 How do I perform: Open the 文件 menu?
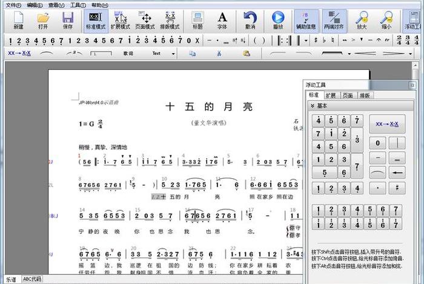coord(13,5)
